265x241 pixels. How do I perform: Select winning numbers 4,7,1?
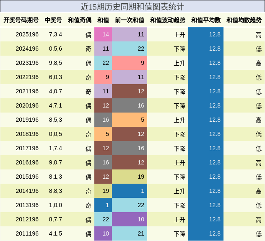tap(55, 105)
